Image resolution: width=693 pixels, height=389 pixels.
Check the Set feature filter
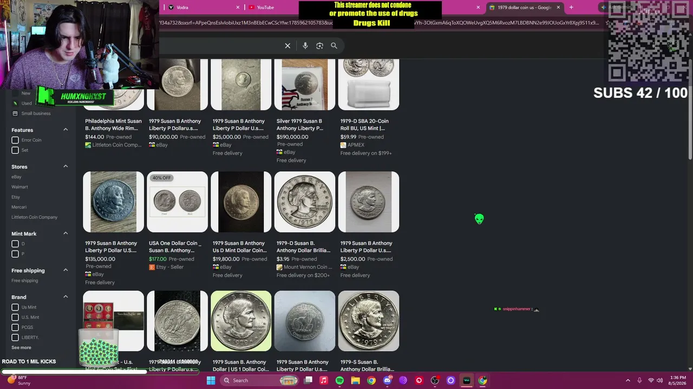[15, 150]
